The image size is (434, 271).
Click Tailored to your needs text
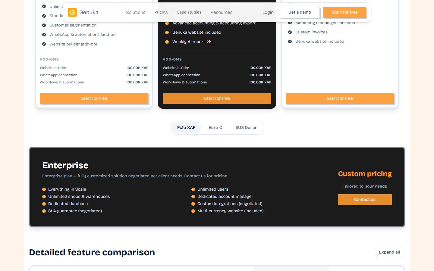365,186
